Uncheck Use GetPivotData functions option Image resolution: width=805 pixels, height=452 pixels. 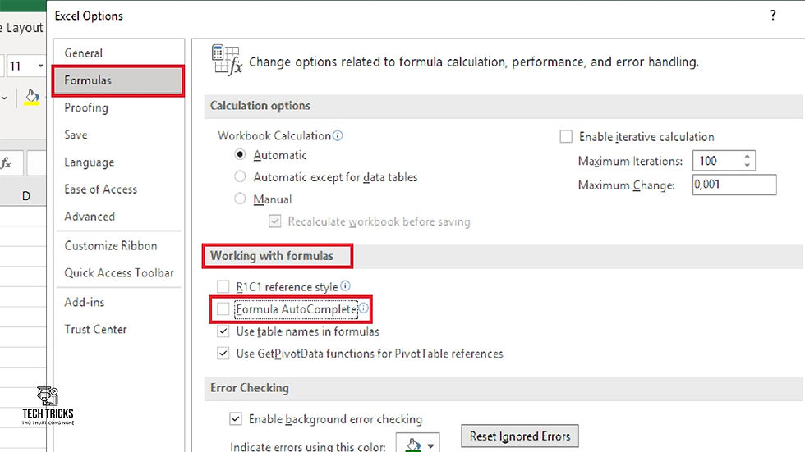pos(223,353)
